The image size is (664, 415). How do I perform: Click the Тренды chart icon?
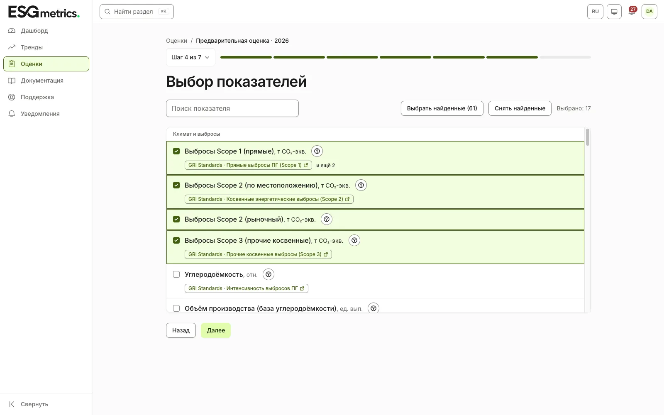click(12, 47)
